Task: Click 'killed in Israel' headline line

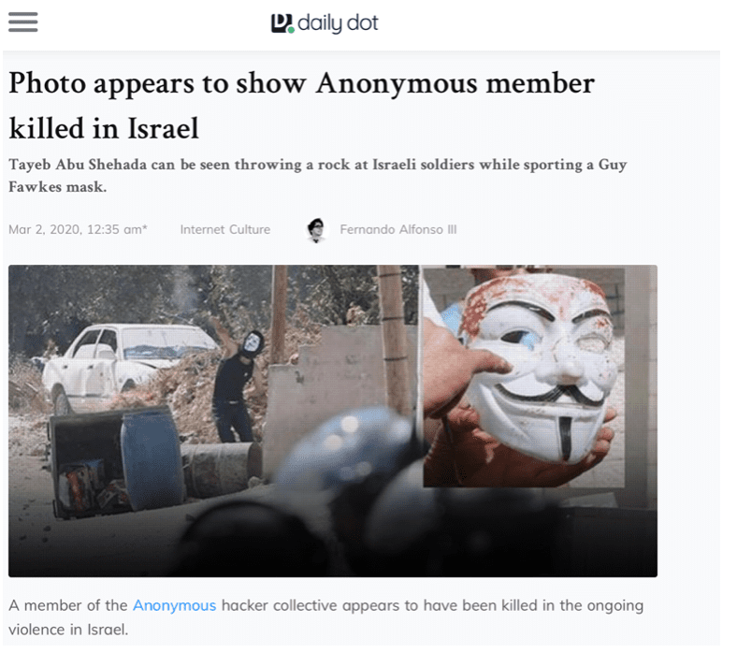Action: click(104, 128)
